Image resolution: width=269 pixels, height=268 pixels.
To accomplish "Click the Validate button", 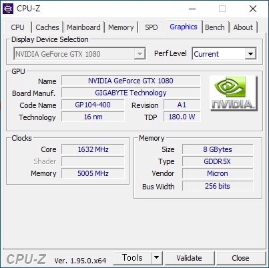I will coord(189,258).
